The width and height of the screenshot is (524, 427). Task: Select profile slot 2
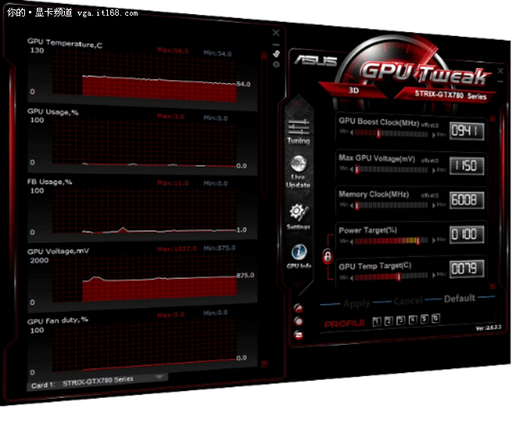tap(389, 321)
